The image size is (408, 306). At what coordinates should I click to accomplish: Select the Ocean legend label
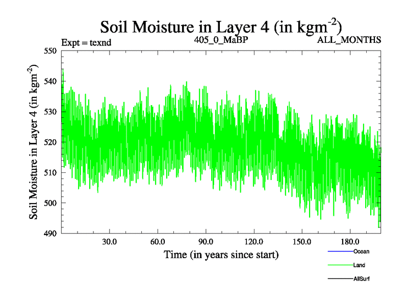pyautogui.click(x=361, y=251)
